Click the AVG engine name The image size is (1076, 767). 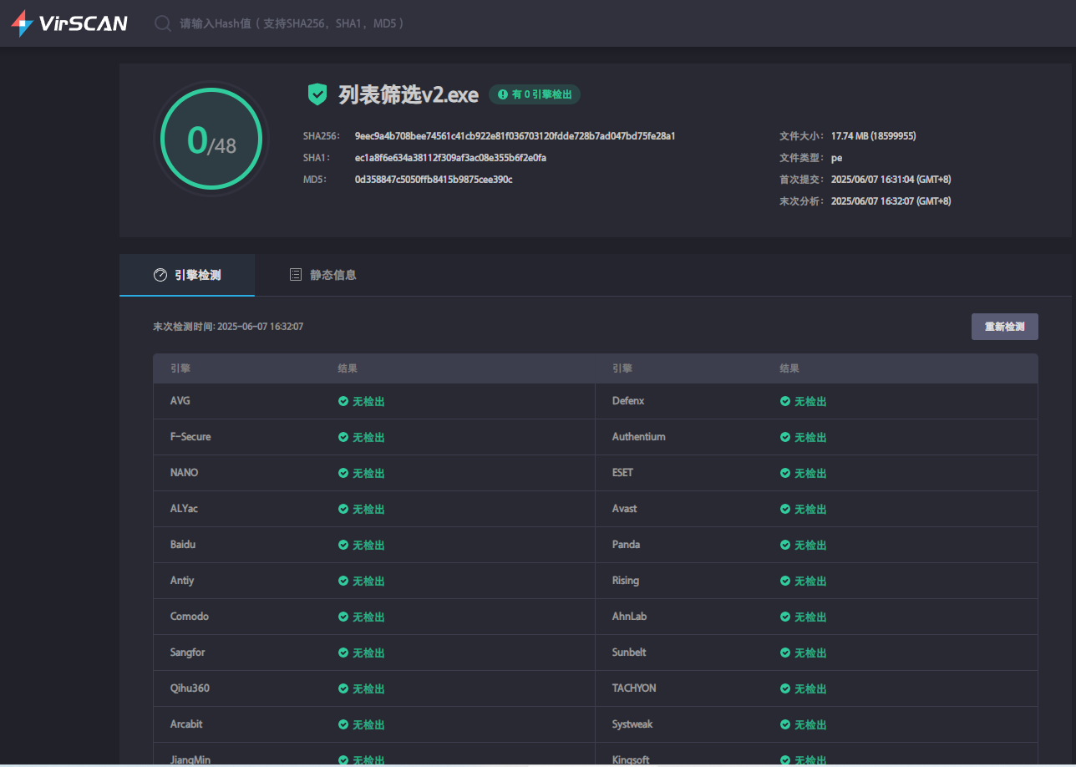click(x=180, y=401)
